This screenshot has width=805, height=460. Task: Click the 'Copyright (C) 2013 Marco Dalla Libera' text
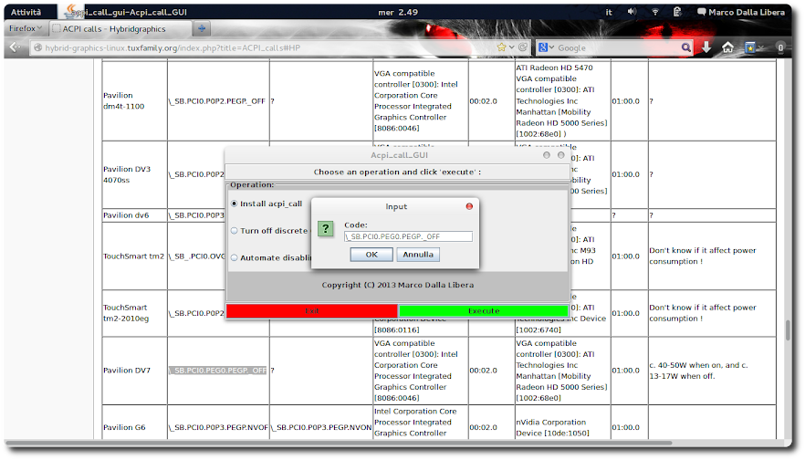click(x=397, y=285)
